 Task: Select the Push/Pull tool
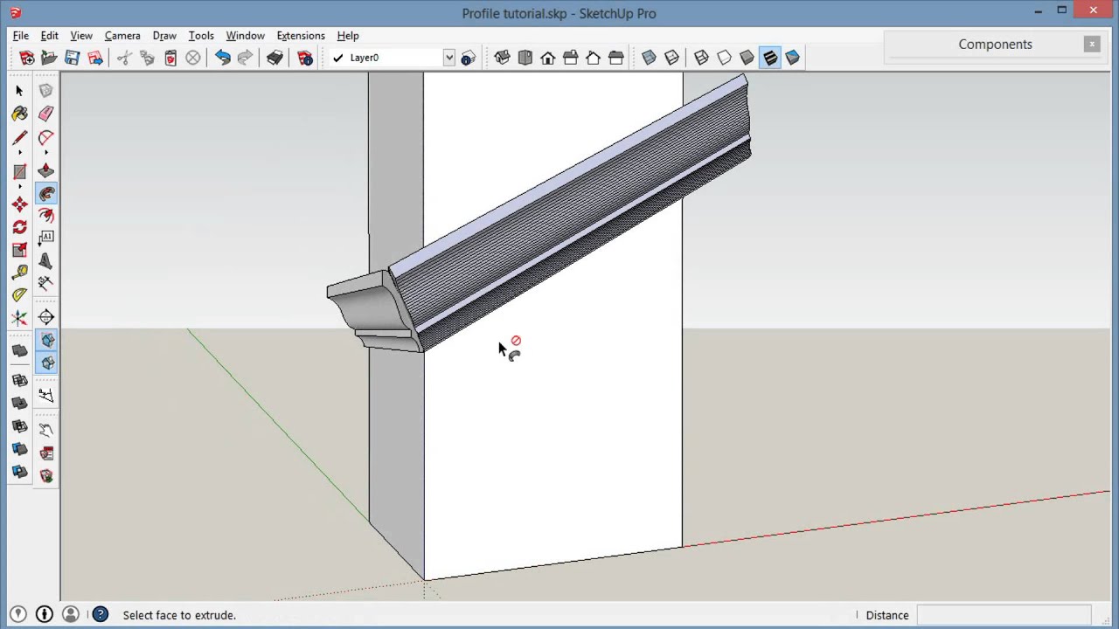tap(46, 171)
